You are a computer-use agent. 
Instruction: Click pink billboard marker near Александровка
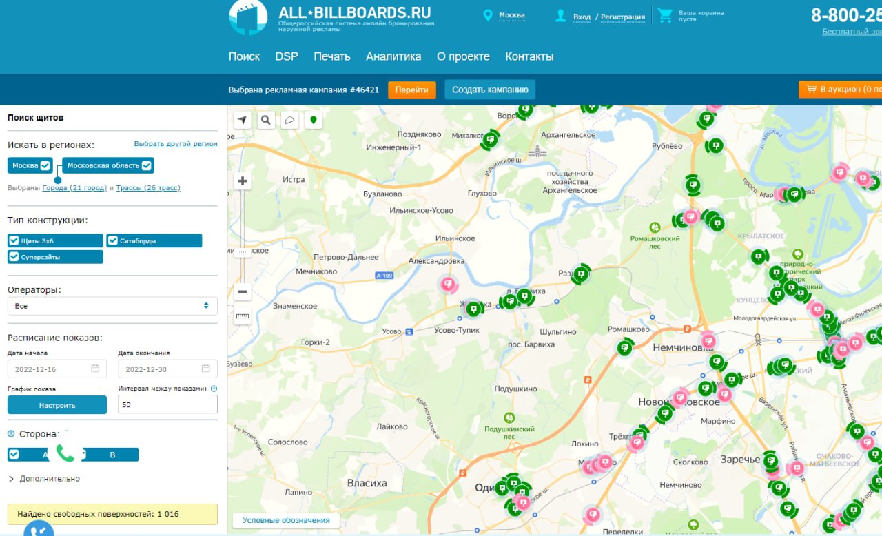[449, 283]
